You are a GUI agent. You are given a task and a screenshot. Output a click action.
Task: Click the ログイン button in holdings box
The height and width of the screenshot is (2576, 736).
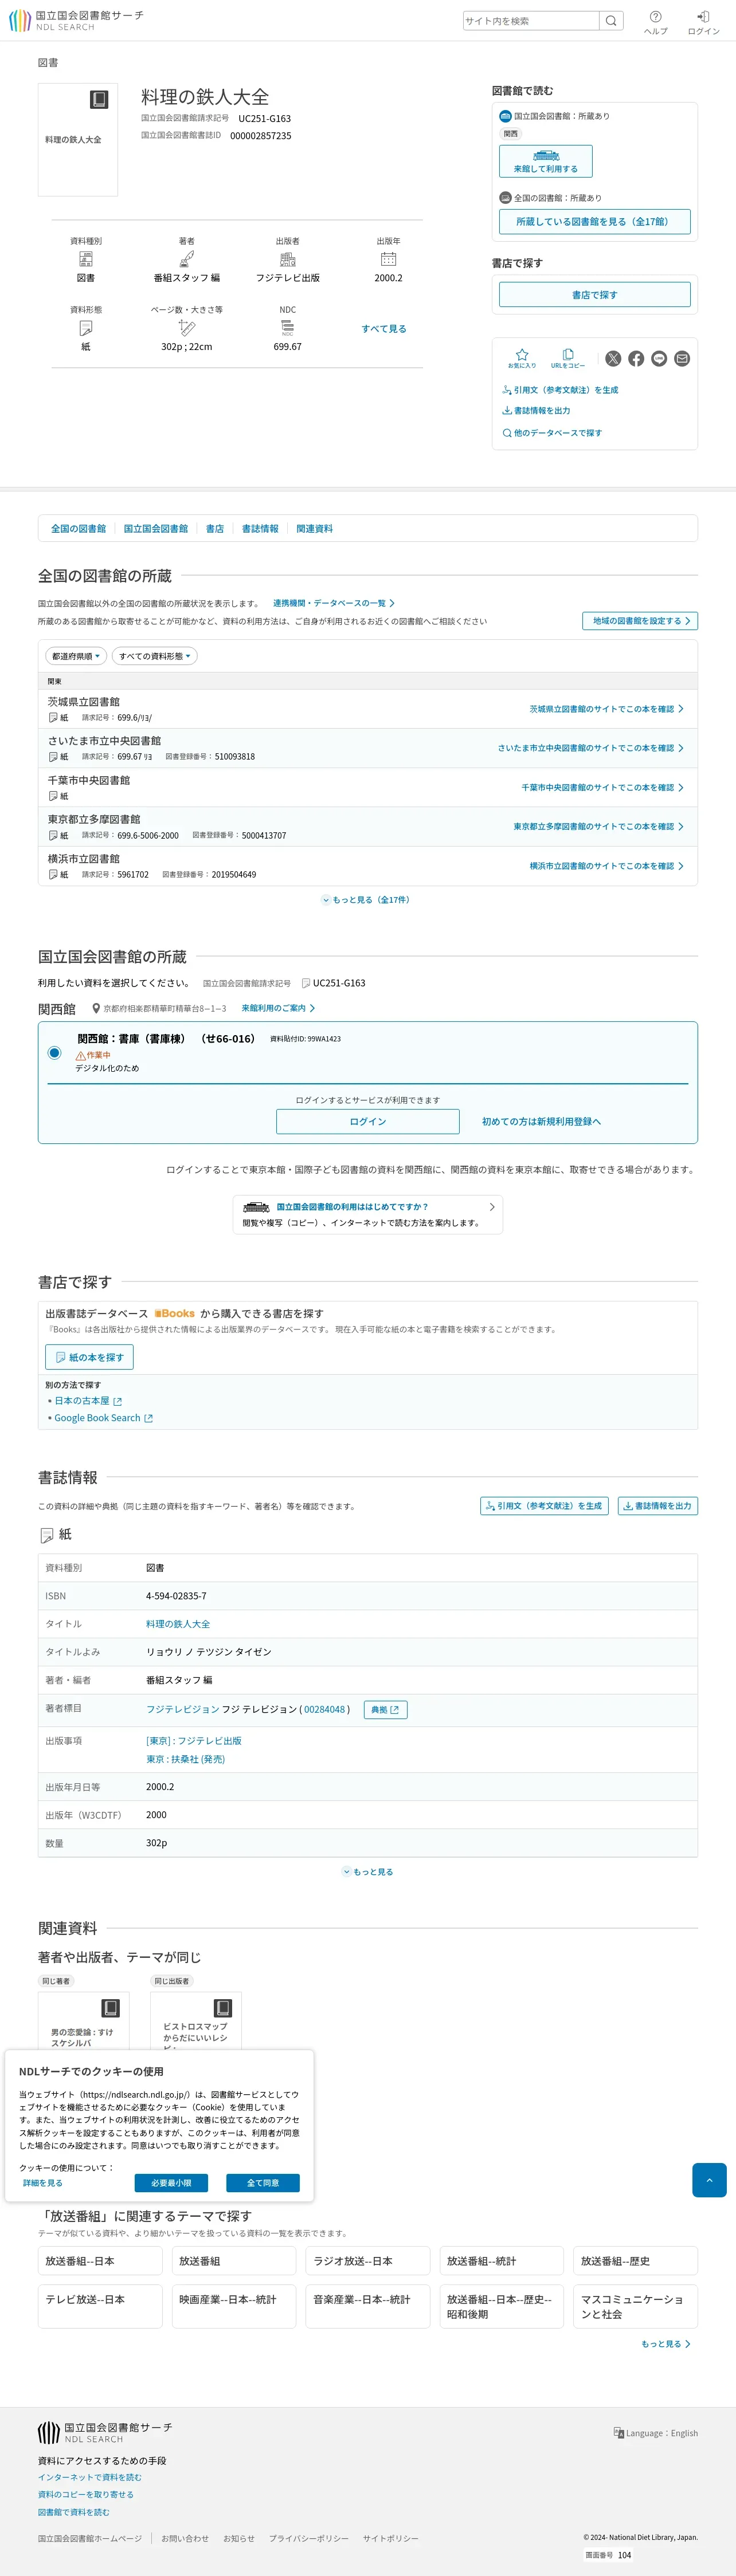368,1121
